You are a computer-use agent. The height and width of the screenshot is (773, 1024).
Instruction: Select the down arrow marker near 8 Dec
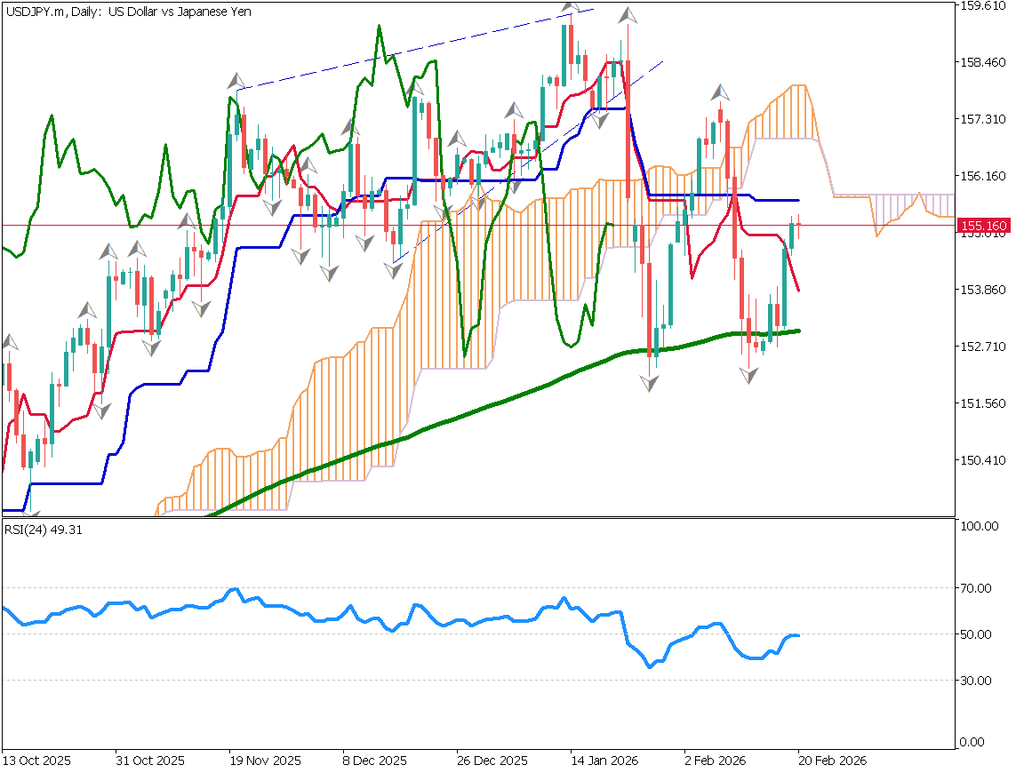(364, 244)
